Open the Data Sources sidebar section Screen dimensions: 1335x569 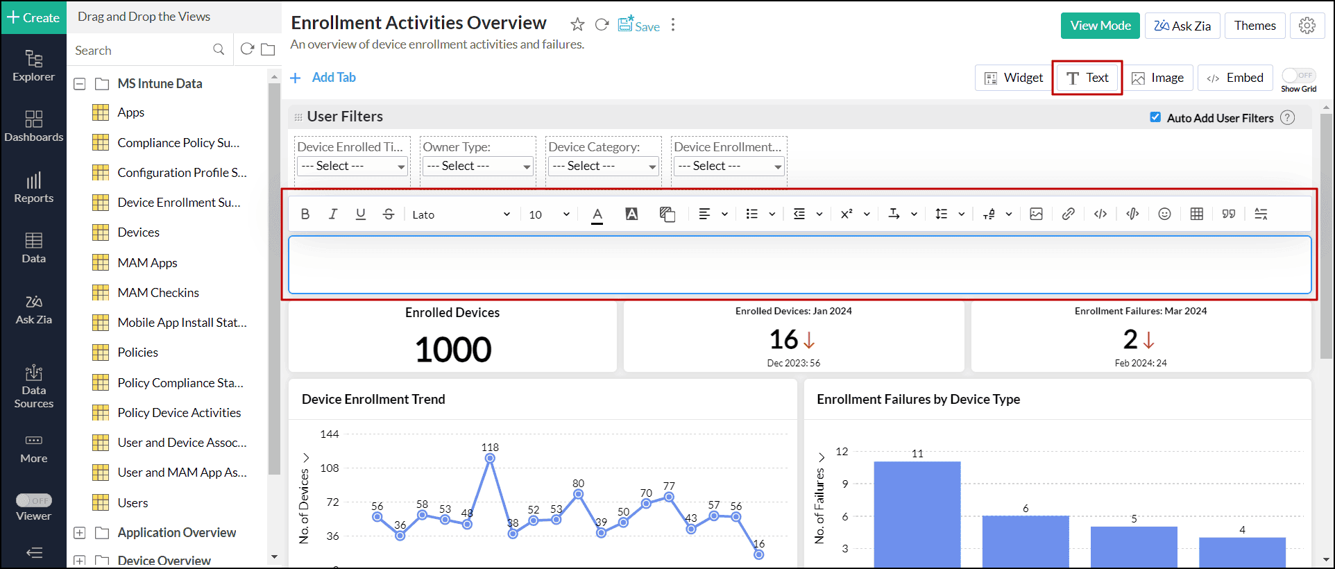point(33,387)
